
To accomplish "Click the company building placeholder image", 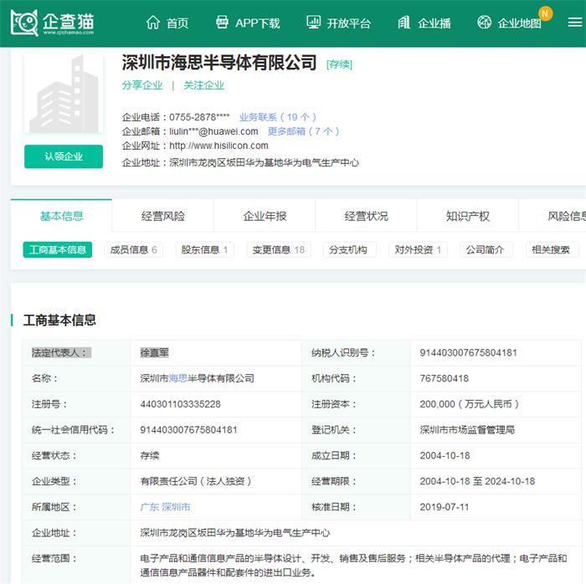I will pos(64,94).
